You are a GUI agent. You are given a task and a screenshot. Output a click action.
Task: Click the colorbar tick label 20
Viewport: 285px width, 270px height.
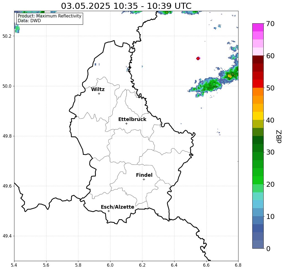270,185
